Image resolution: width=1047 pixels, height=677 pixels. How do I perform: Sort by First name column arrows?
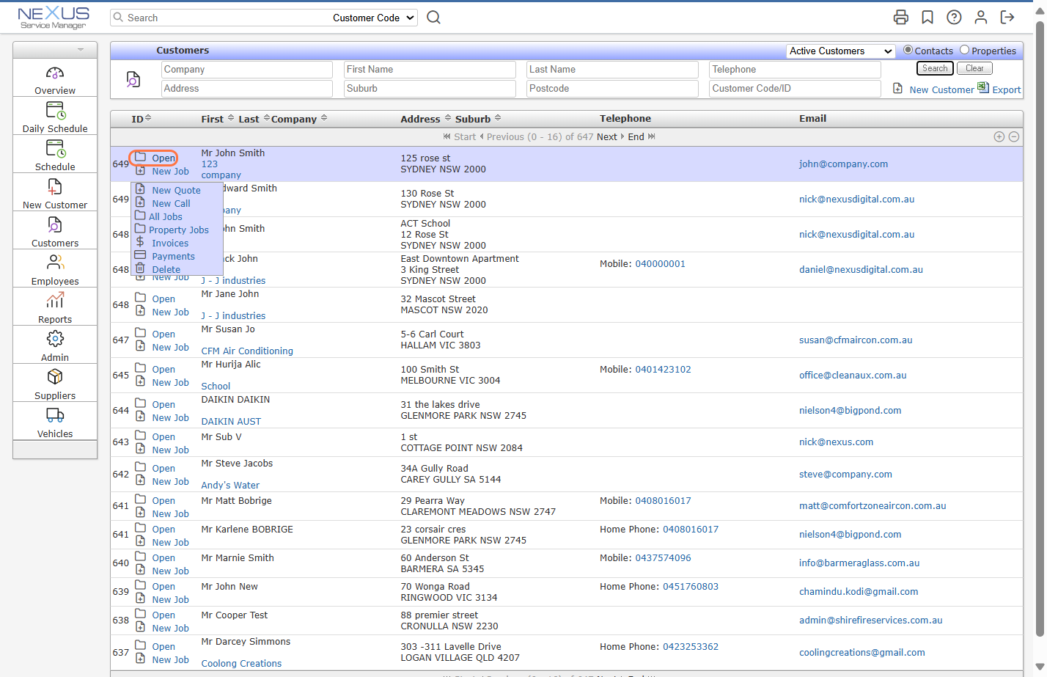click(x=231, y=118)
